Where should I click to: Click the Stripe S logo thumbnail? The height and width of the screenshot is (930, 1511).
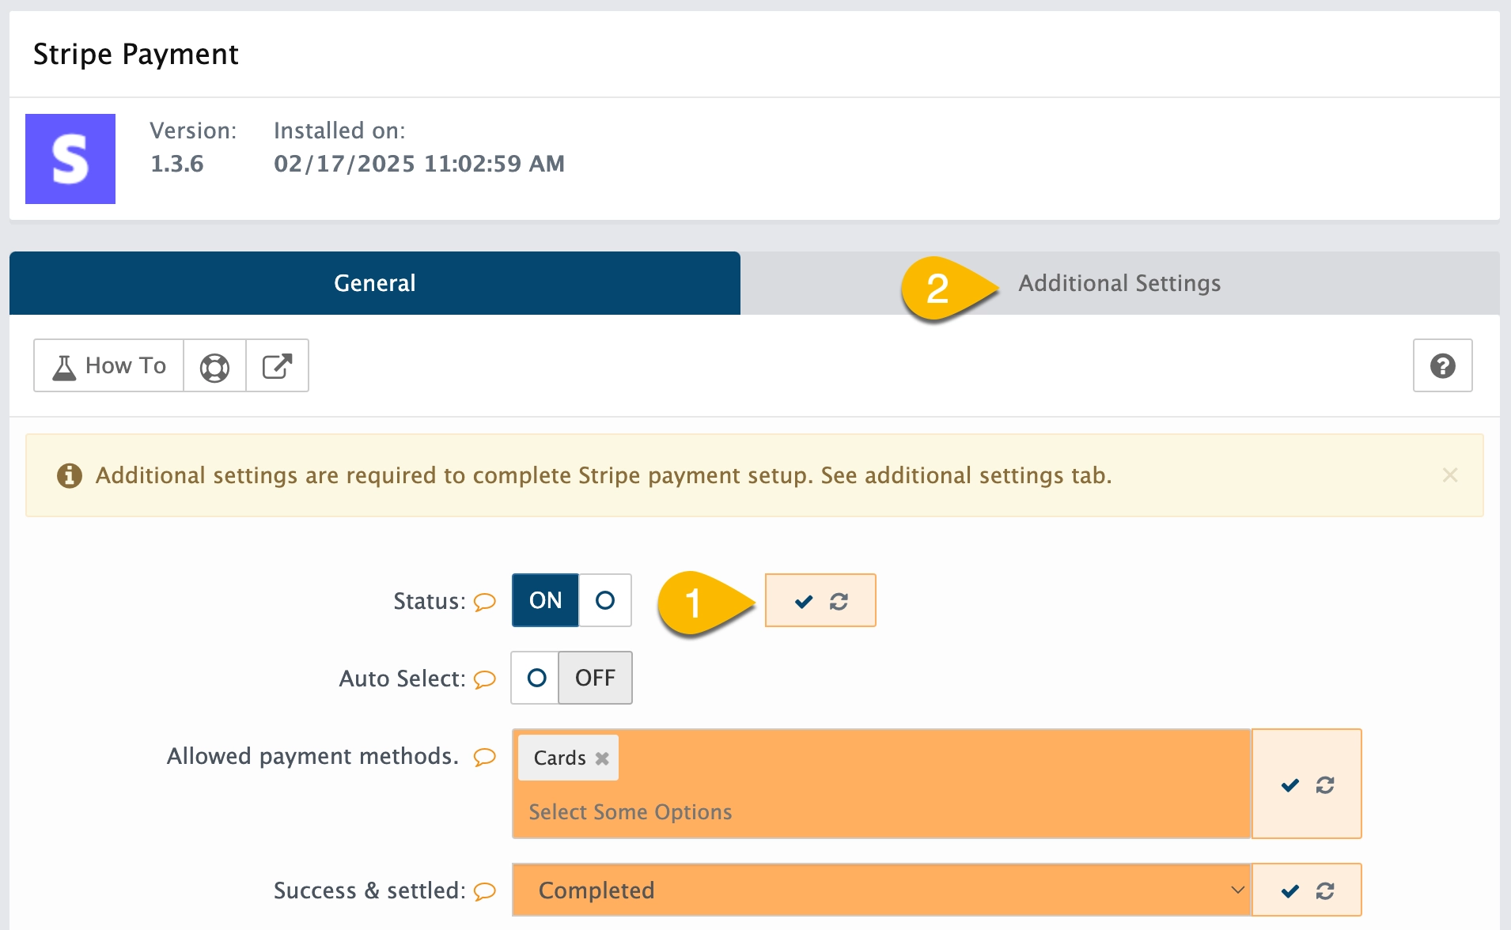70,159
